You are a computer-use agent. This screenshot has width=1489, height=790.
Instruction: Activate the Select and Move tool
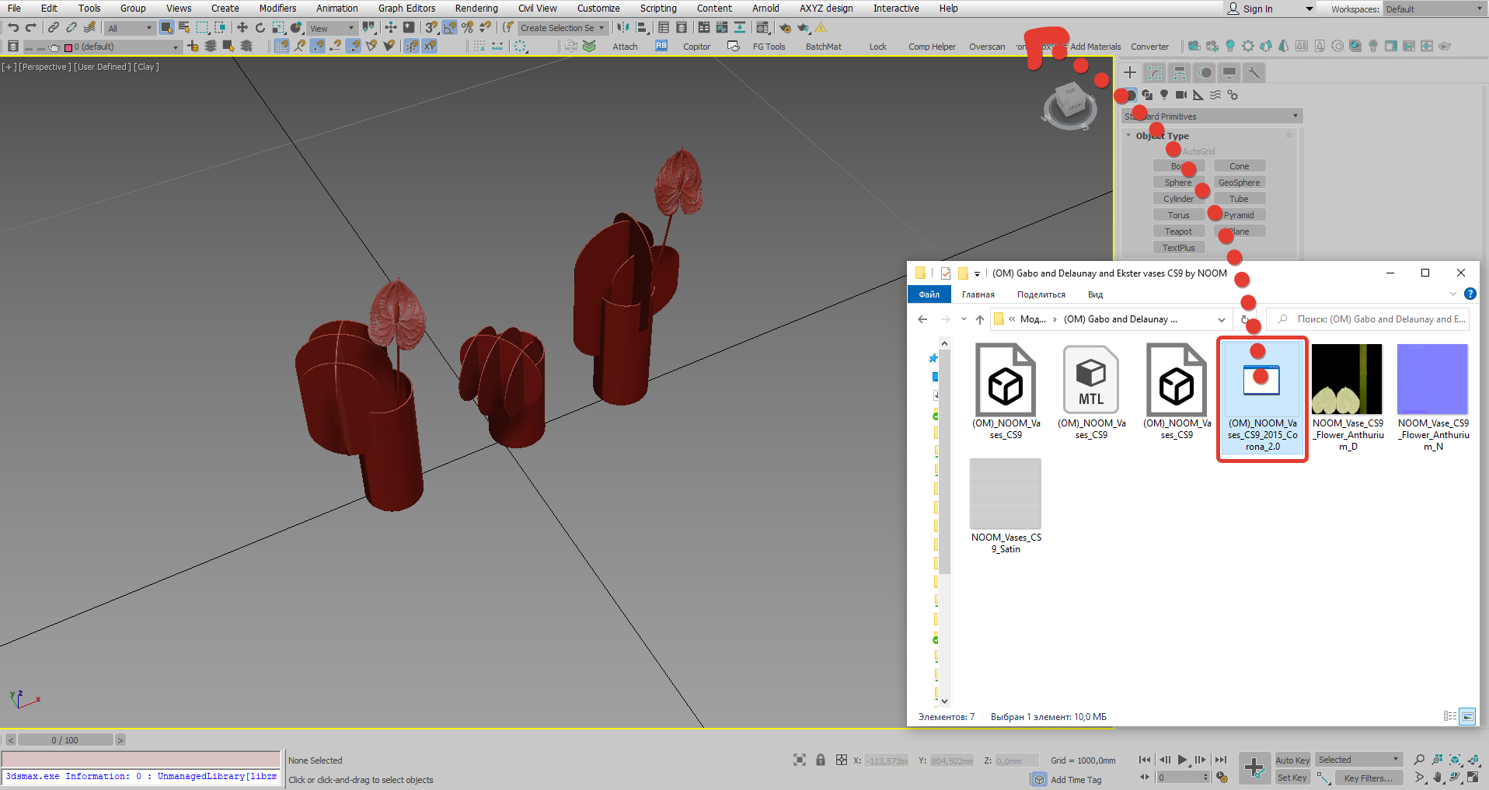[242, 28]
